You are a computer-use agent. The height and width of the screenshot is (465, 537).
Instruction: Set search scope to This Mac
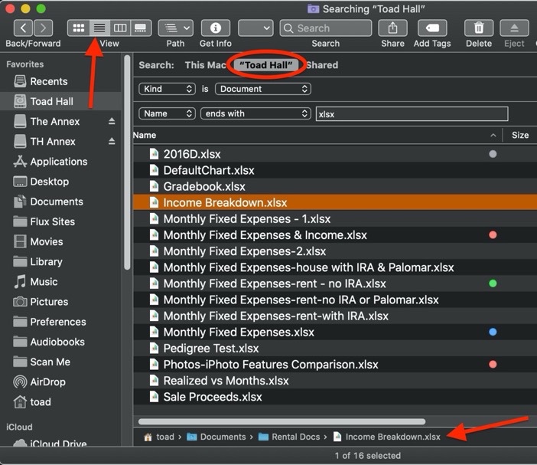coord(205,65)
